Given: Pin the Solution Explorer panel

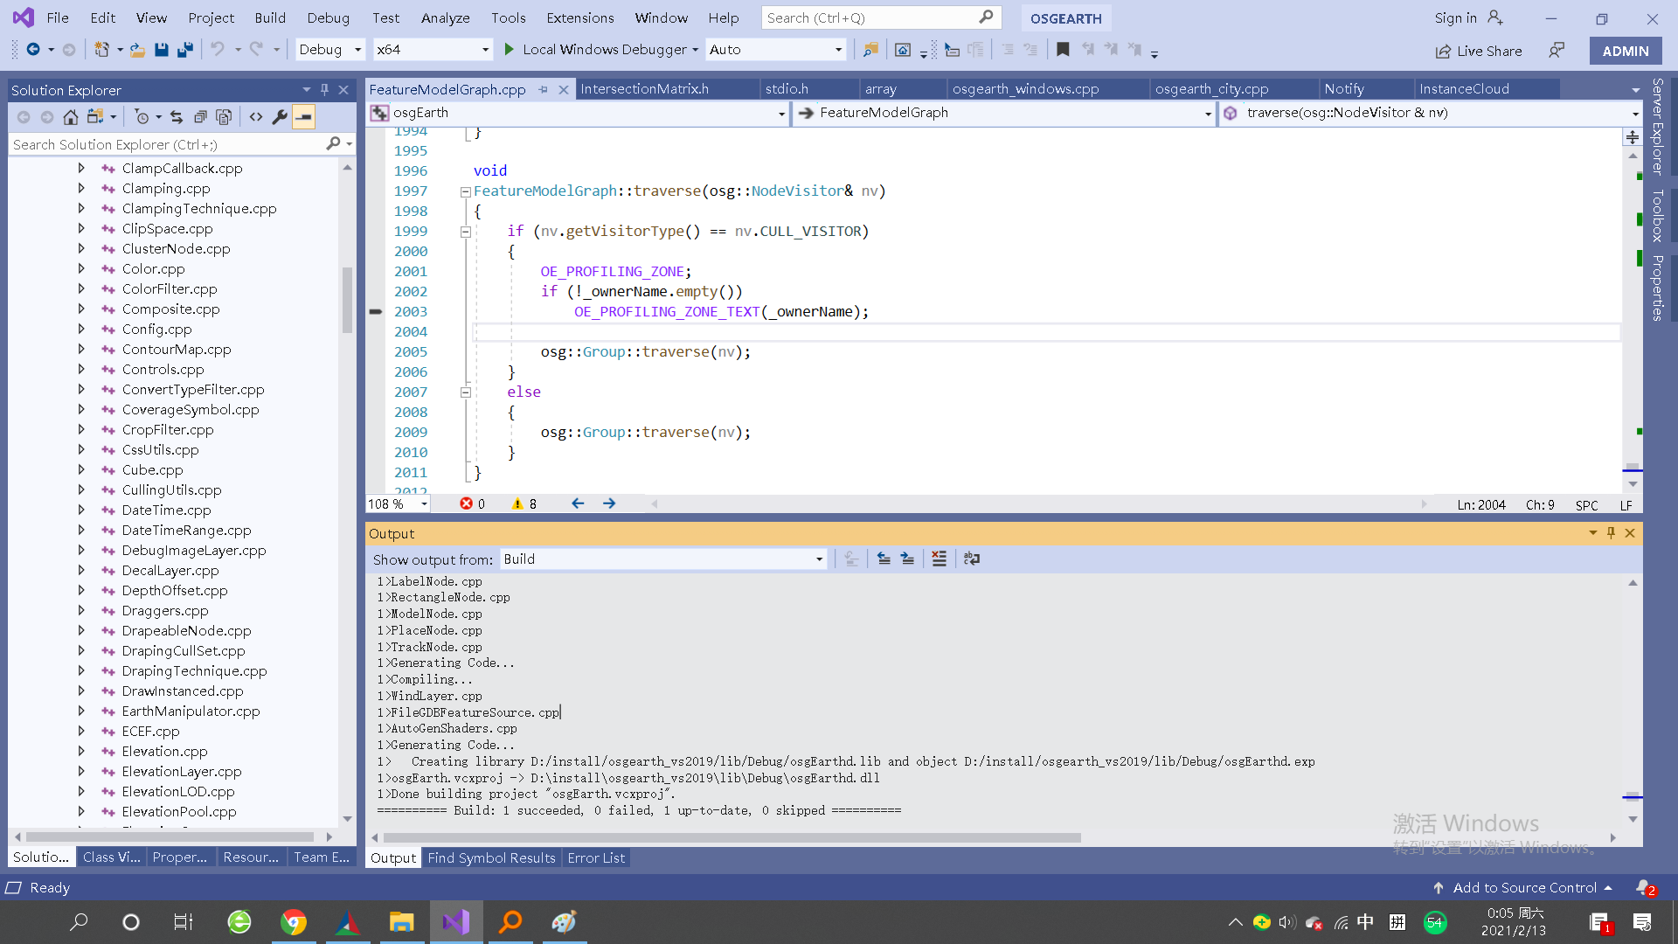Looking at the screenshot, I should (324, 90).
